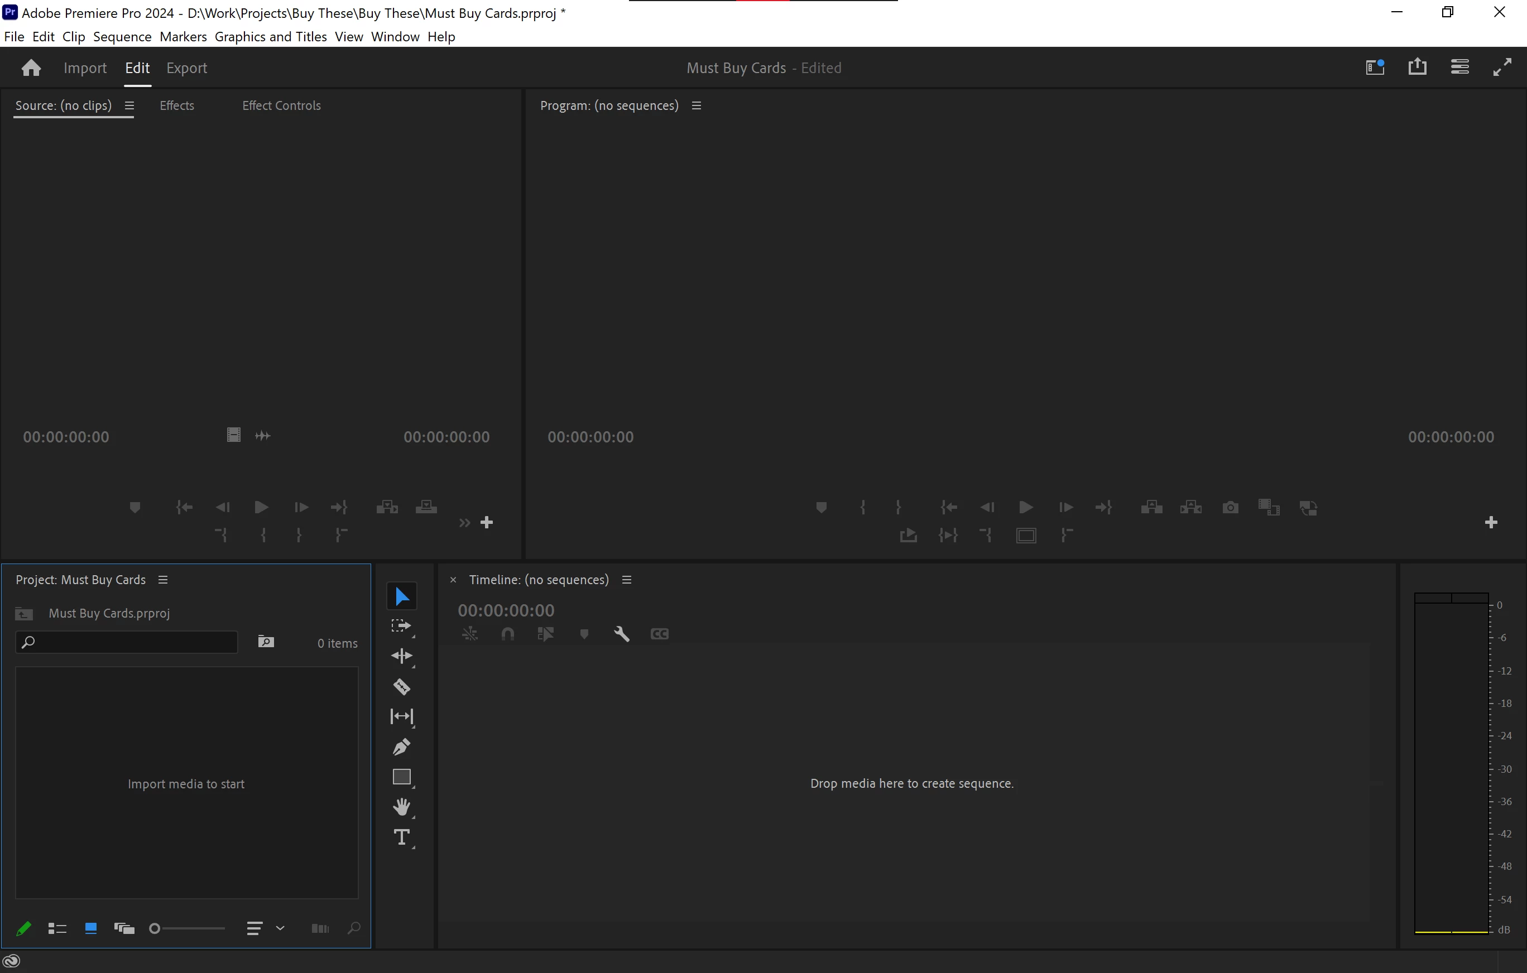Screen dimensions: 1527x973
Task: Open Sort Icons dropdown arrow
Action: pos(280,928)
